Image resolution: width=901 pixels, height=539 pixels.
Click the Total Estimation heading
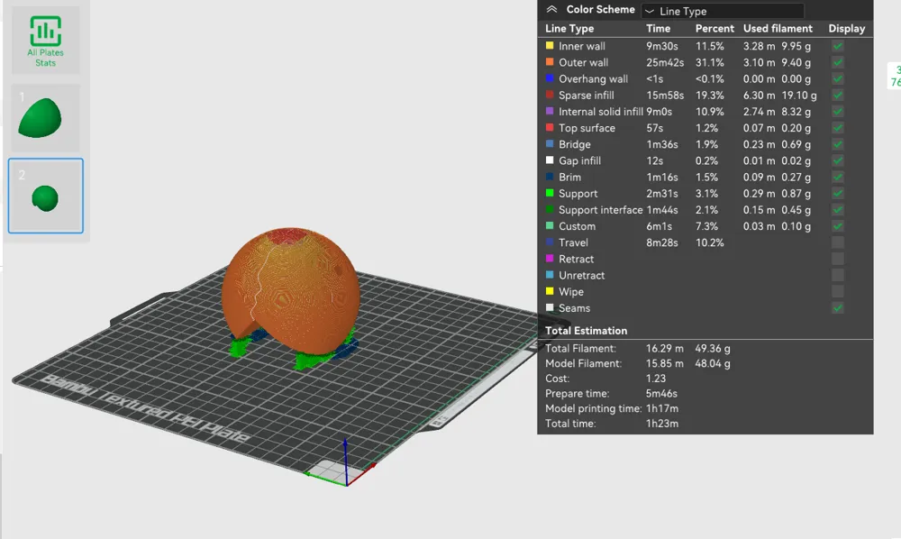coord(587,331)
